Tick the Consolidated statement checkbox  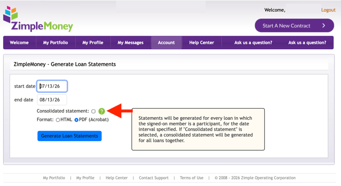click(x=94, y=111)
